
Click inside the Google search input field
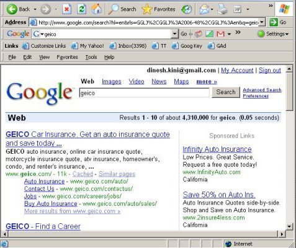pyautogui.click(x=145, y=93)
